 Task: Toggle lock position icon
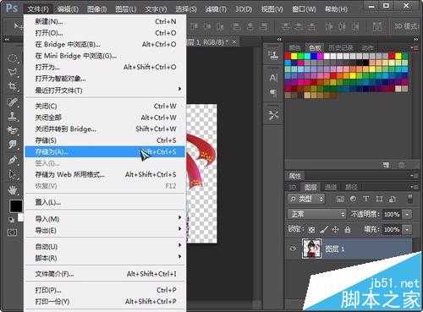point(335,230)
